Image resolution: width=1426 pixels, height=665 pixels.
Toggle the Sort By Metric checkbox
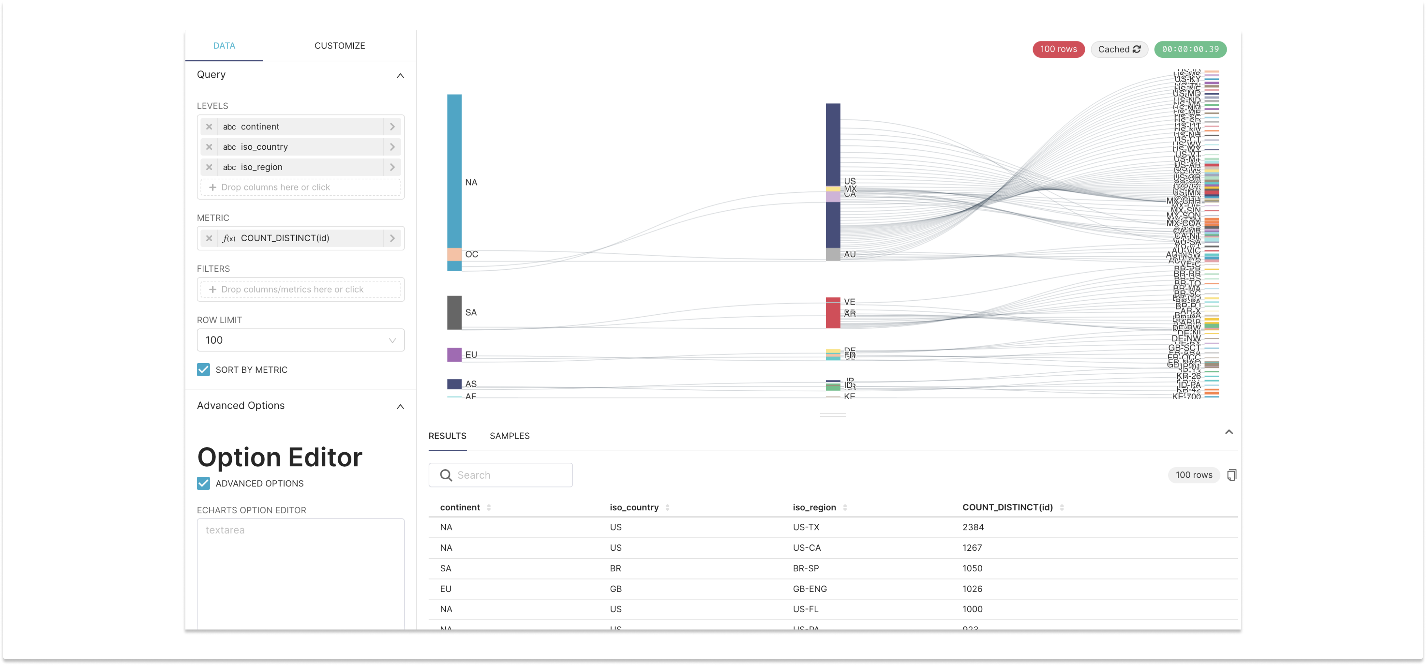tap(203, 370)
